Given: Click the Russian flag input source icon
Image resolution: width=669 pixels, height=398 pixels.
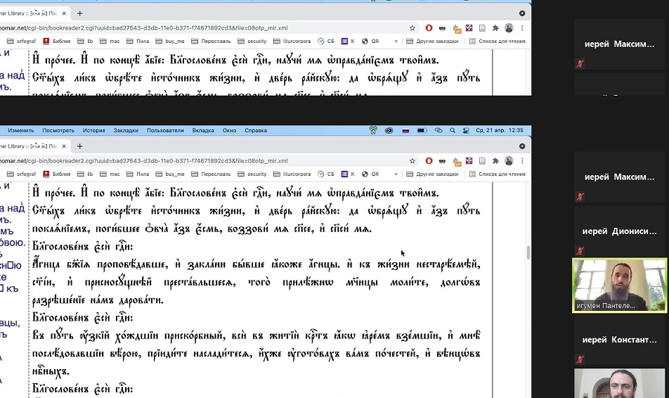Looking at the screenshot, I should tap(405, 130).
